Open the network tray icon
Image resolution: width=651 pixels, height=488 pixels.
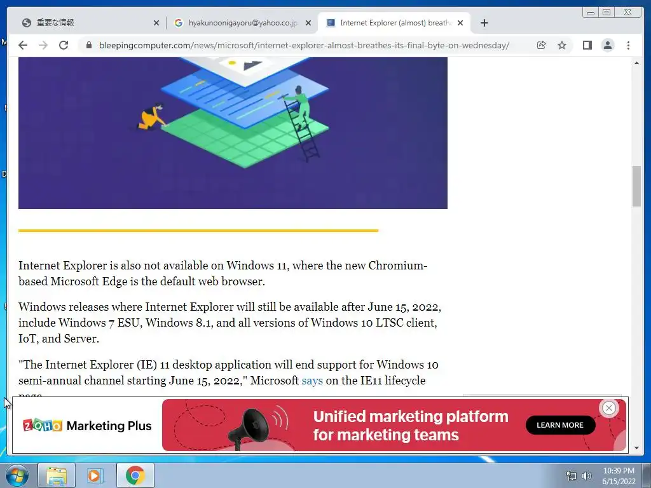[x=572, y=476]
